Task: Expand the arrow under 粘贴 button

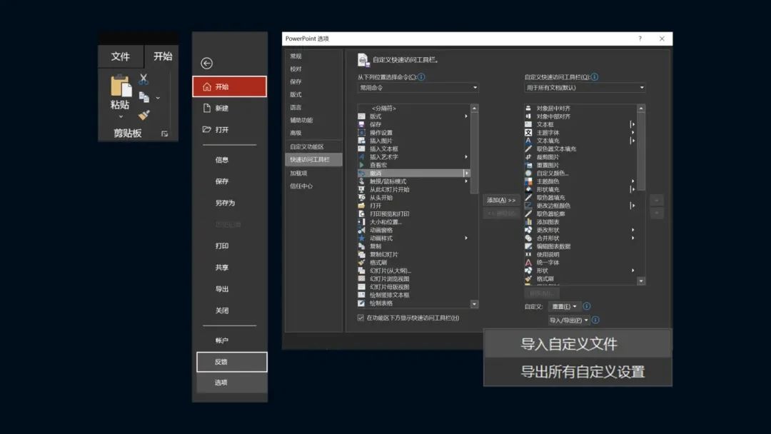Action: point(121,116)
